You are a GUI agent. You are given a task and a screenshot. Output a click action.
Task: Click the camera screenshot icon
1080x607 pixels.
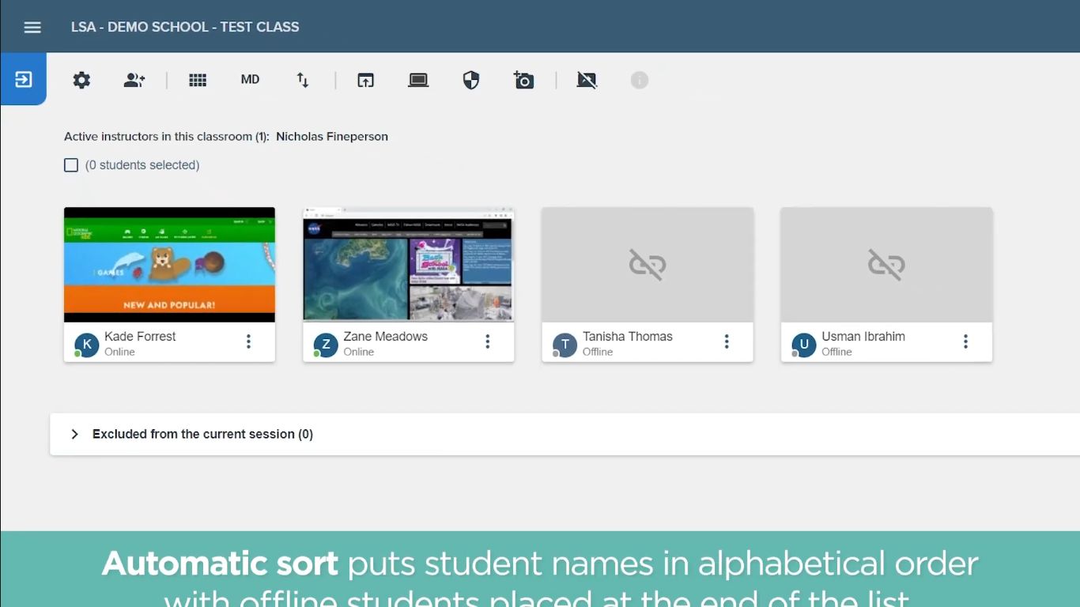(523, 80)
